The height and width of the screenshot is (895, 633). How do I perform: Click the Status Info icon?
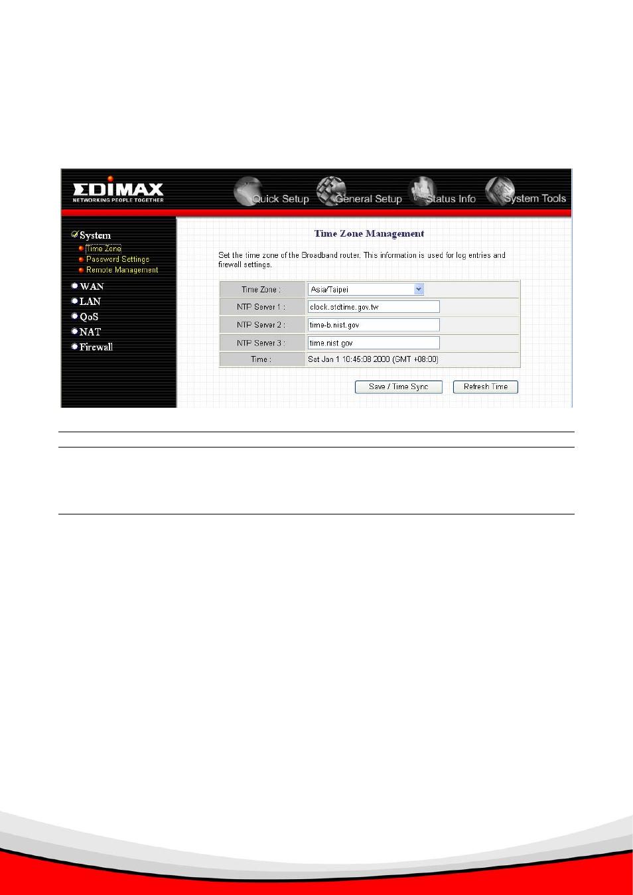coord(423,191)
